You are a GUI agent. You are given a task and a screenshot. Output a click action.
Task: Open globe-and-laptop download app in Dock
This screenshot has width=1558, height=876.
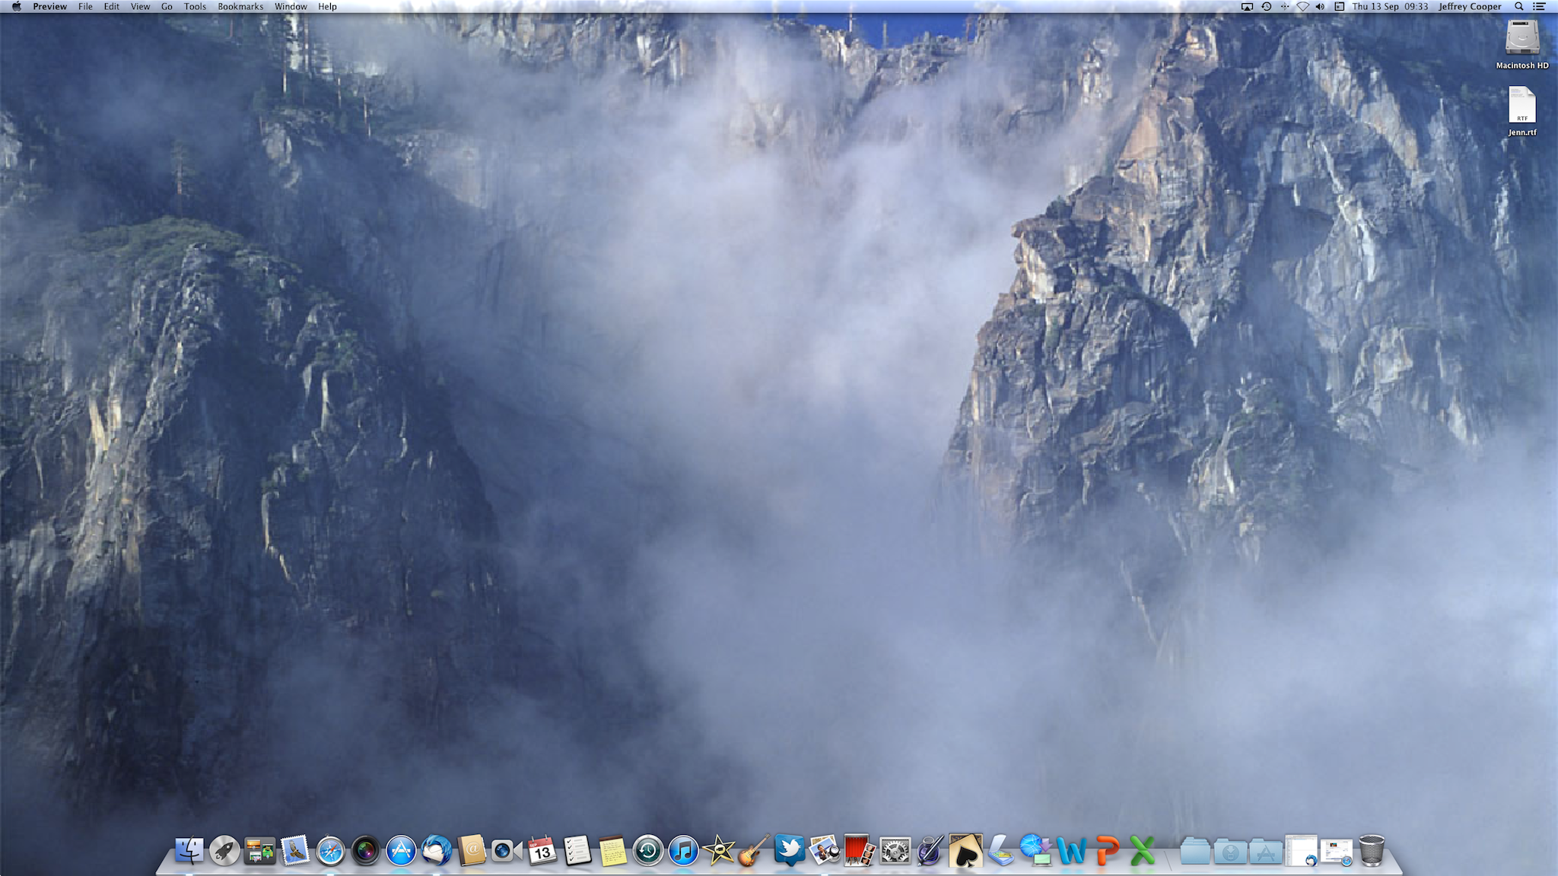click(1036, 850)
